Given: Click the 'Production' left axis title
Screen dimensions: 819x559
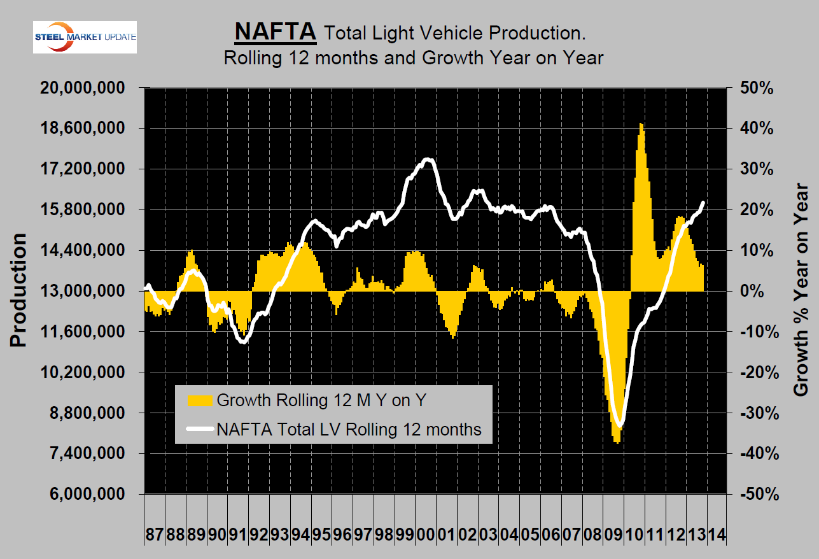Looking at the screenshot, I should point(18,290).
